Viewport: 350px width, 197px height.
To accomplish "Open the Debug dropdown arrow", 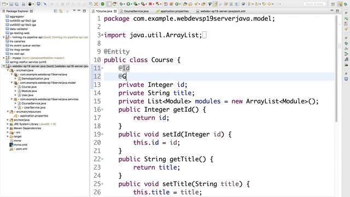I will 124,4.
